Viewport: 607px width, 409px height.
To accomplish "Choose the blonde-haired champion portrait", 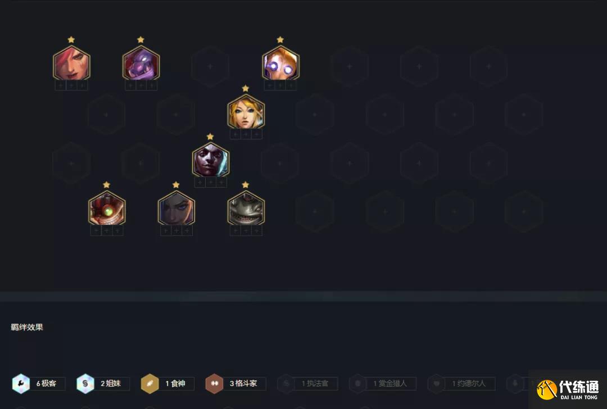I will click(246, 112).
